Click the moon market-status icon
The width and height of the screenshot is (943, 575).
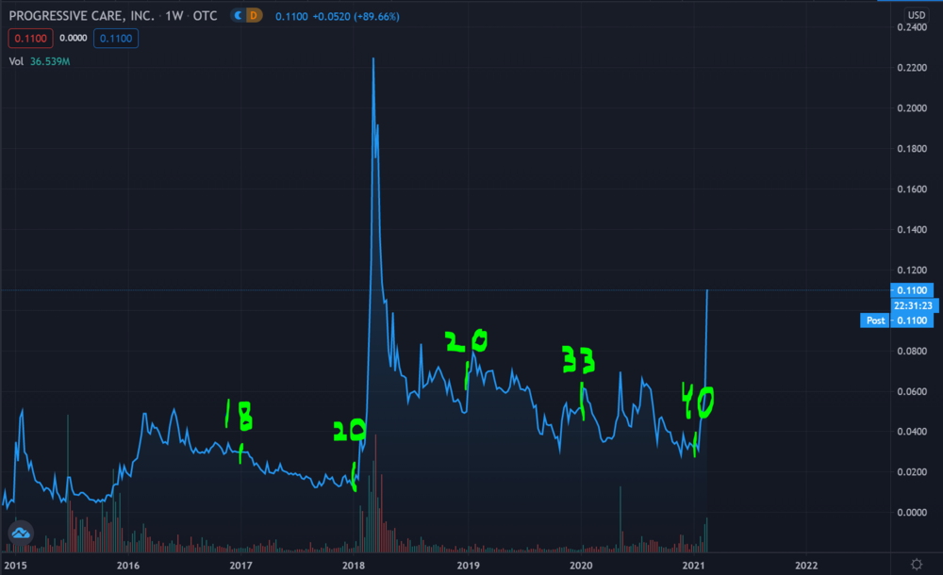pos(240,16)
